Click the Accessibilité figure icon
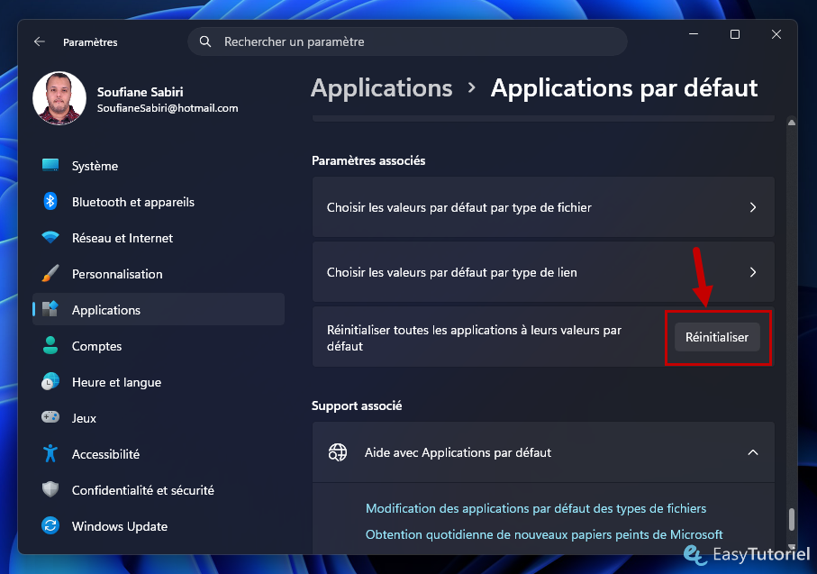Viewport: 817px width, 574px height. point(50,453)
